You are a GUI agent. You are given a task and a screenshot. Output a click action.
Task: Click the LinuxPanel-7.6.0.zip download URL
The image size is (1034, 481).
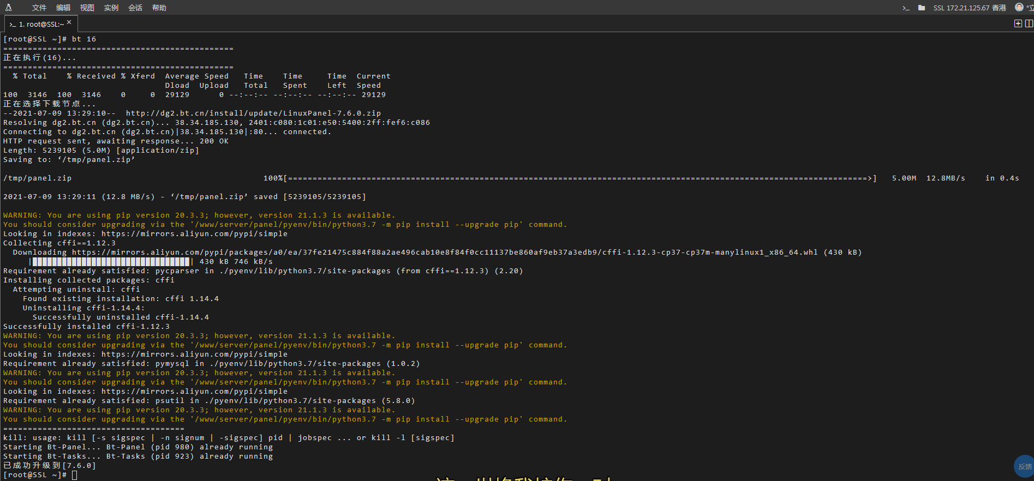click(x=254, y=113)
